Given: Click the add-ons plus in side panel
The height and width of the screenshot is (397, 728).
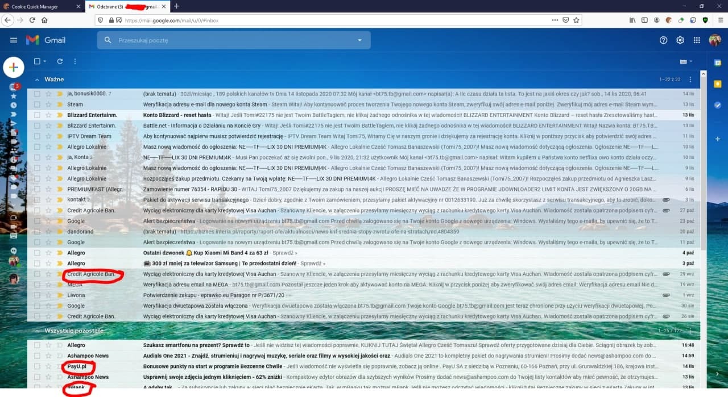Looking at the screenshot, I should 718,139.
